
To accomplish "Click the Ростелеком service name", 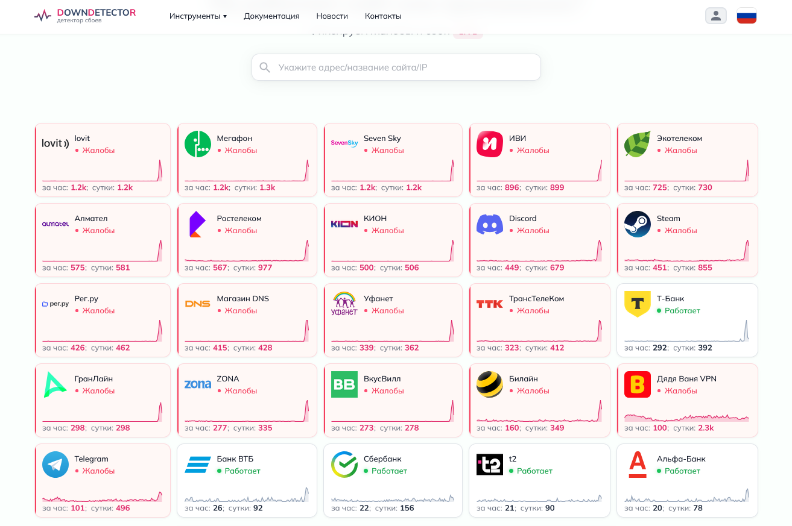I will (x=239, y=219).
